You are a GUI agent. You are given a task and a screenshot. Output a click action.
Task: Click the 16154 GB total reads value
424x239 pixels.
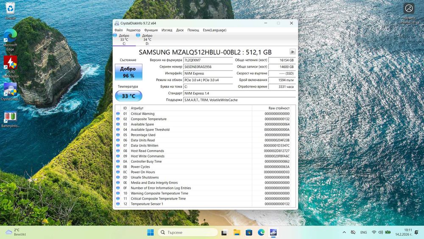click(x=282, y=60)
